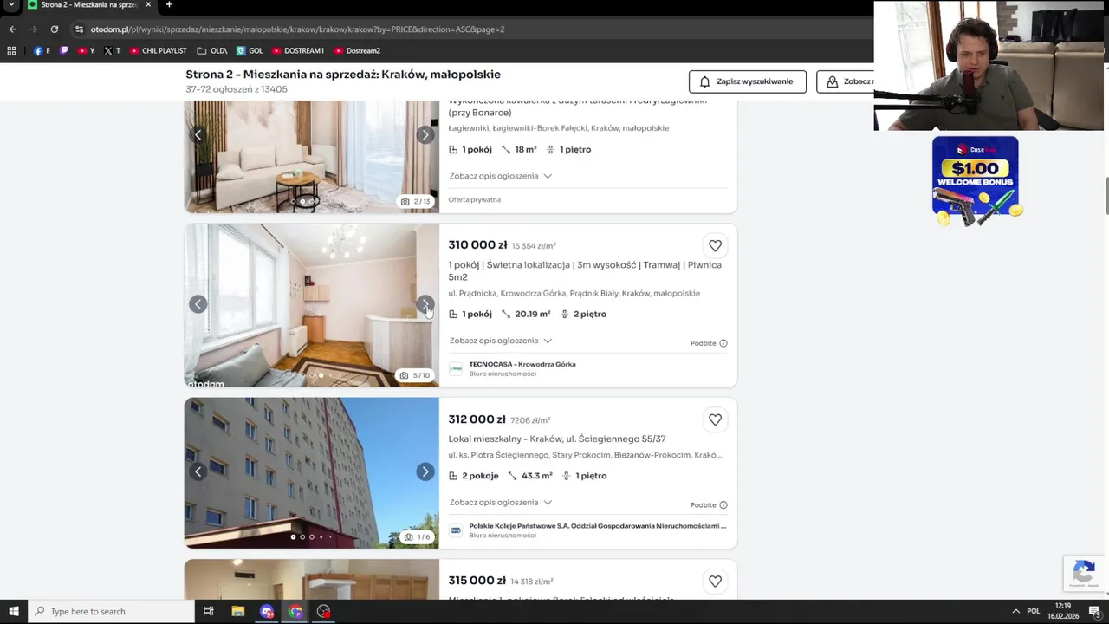Go back in browser history
Viewport: 1109px width, 624px height.
pos(12,29)
